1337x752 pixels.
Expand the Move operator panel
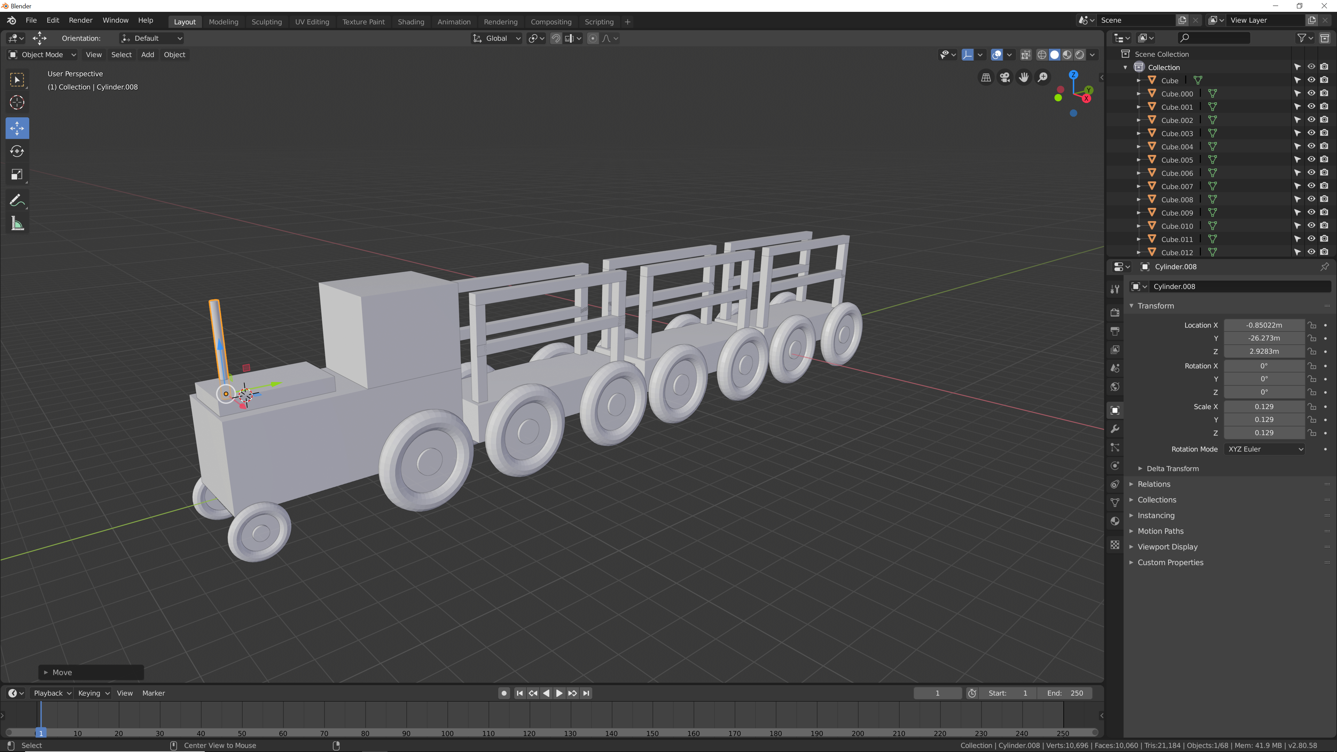point(91,672)
